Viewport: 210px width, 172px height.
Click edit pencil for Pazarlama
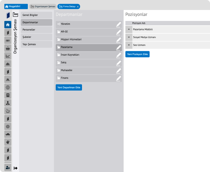coord(119,48)
